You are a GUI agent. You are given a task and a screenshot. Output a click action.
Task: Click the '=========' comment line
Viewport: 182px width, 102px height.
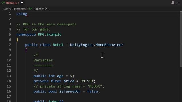(x=43, y=65)
